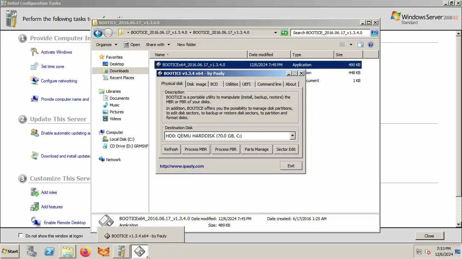Select the UEFI tab
The image size is (462, 259).
(246, 84)
